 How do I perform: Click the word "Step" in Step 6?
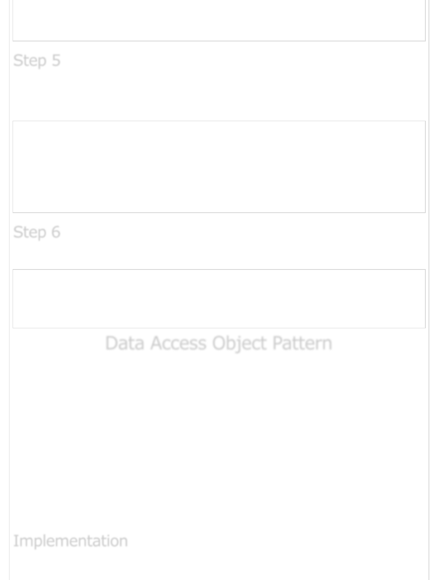[x=30, y=232]
